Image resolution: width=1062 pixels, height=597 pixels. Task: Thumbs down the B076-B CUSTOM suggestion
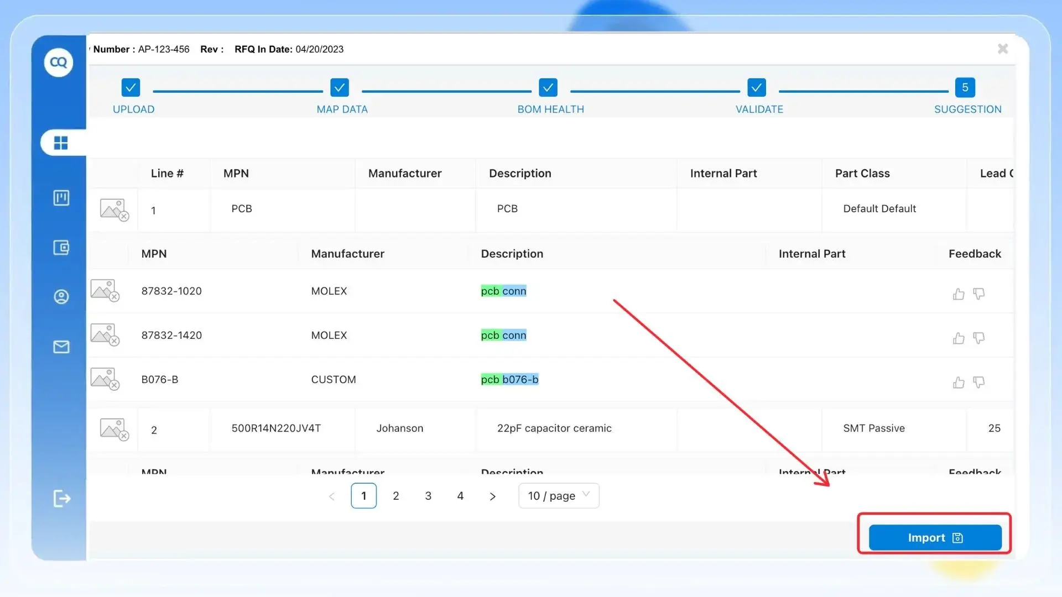coord(978,382)
